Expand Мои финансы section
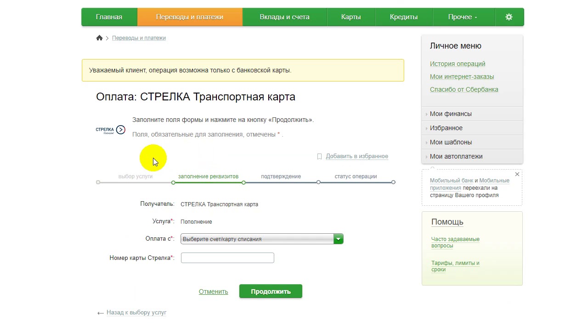 [472, 114]
